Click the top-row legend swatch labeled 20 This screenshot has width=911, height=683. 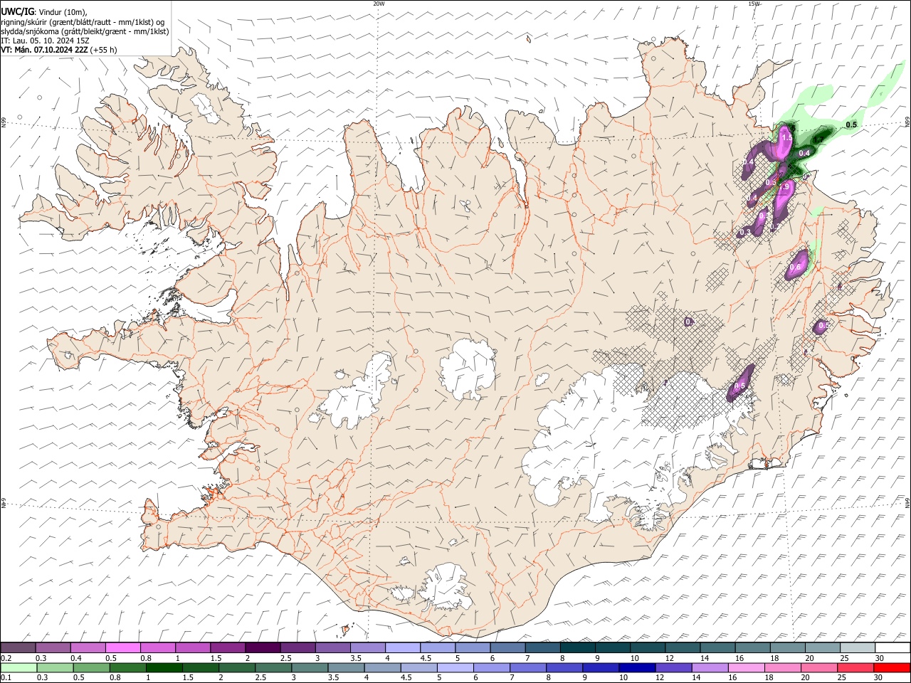tap(822, 647)
